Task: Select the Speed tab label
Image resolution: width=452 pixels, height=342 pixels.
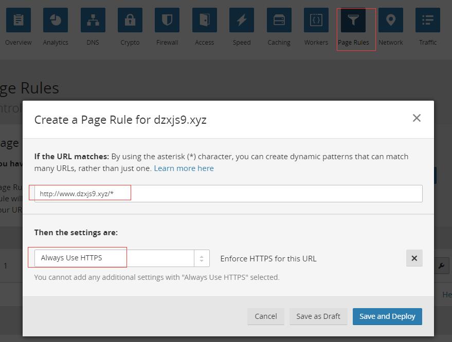Action: tap(242, 43)
